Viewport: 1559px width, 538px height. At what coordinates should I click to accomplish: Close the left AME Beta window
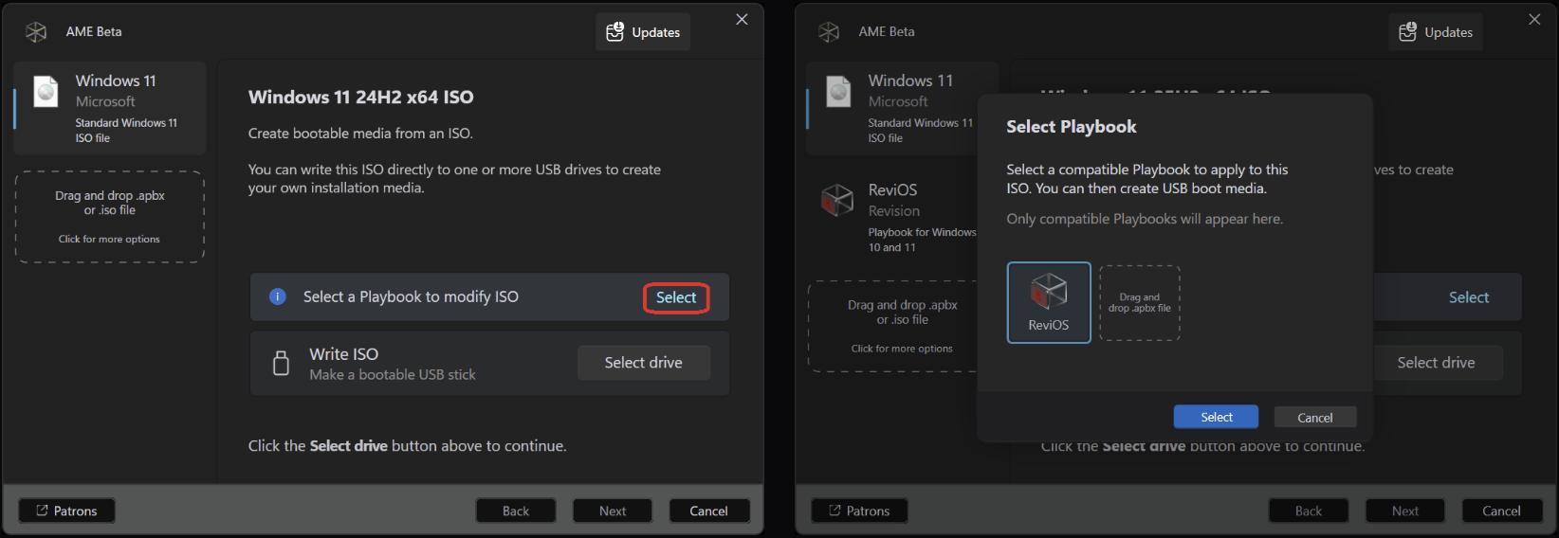[x=742, y=19]
